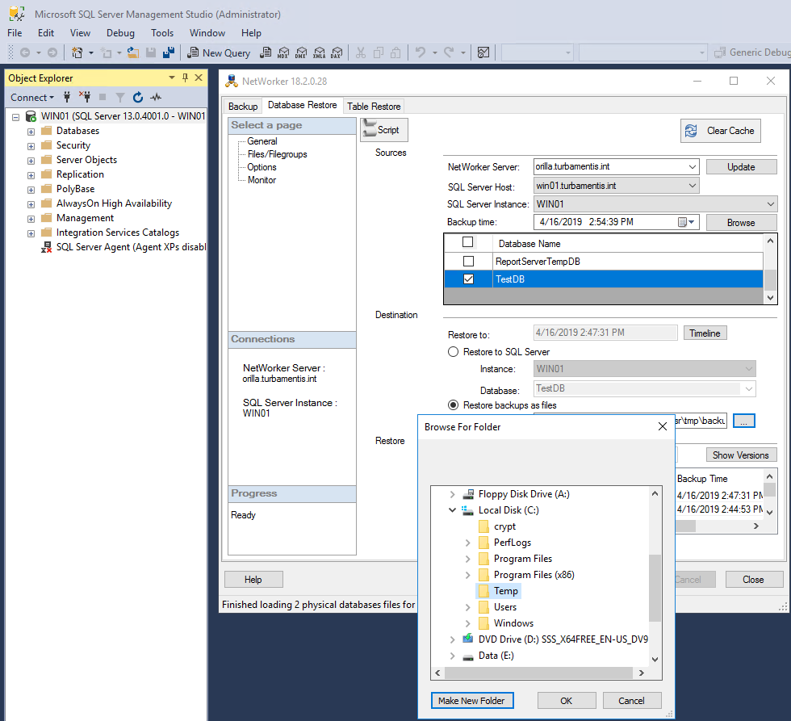The width and height of the screenshot is (791, 721).
Task: Collapse Local Disk (C:) in folder browser
Action: tap(452, 510)
